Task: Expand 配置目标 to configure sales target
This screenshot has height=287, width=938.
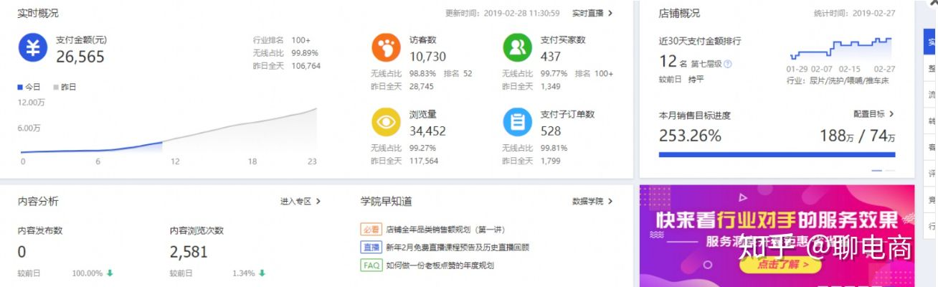Action: 873,114
